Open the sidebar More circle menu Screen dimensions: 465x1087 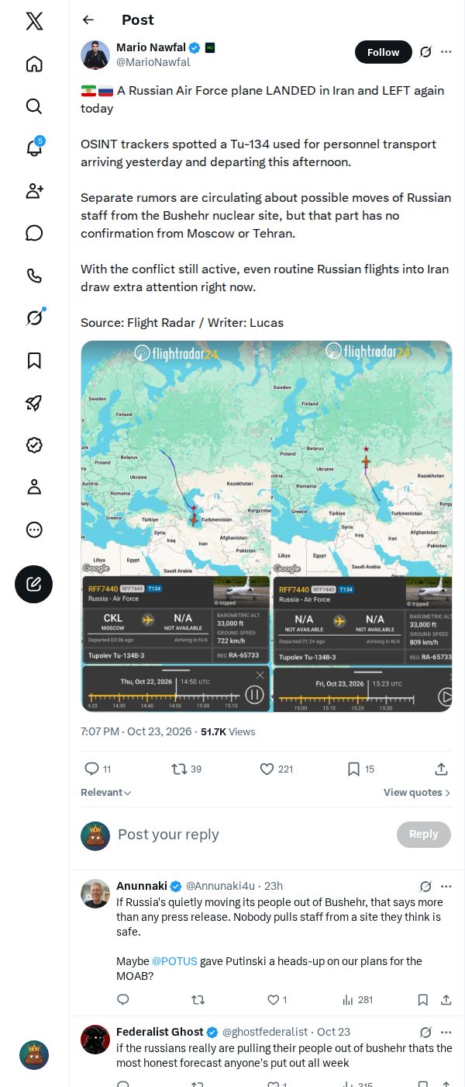[x=34, y=530]
